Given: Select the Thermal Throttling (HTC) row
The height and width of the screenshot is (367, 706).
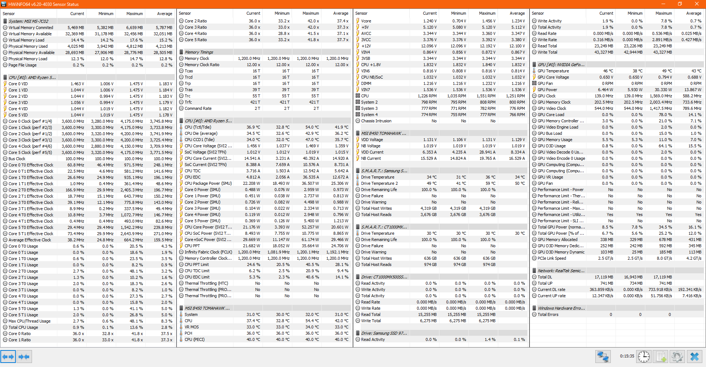Looking at the screenshot, I should click(264, 283).
